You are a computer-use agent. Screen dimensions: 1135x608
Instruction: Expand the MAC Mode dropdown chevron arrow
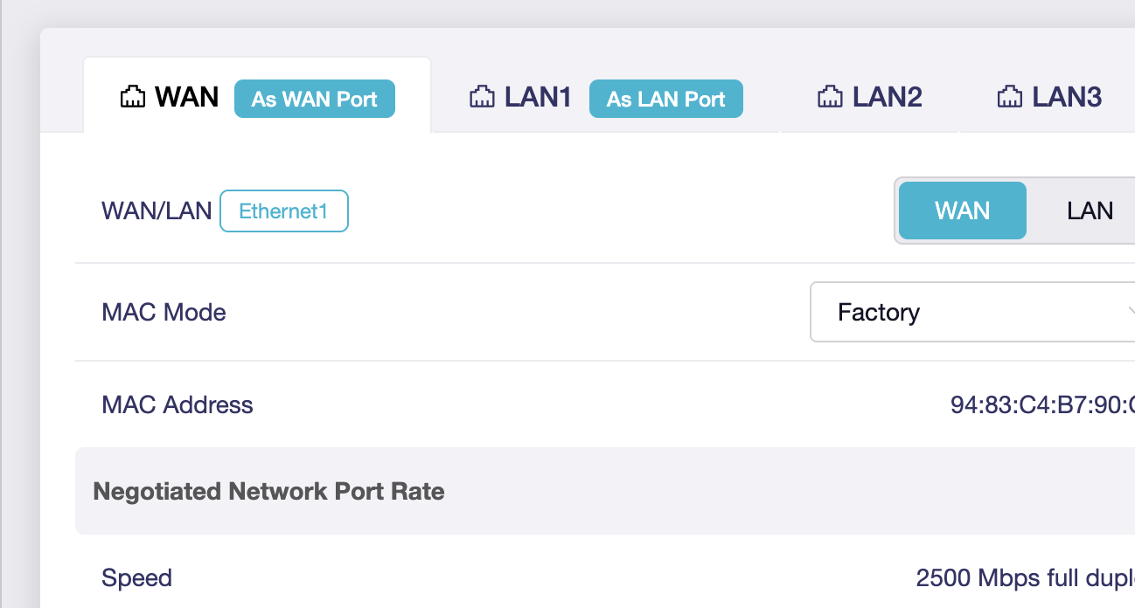pos(1130,312)
